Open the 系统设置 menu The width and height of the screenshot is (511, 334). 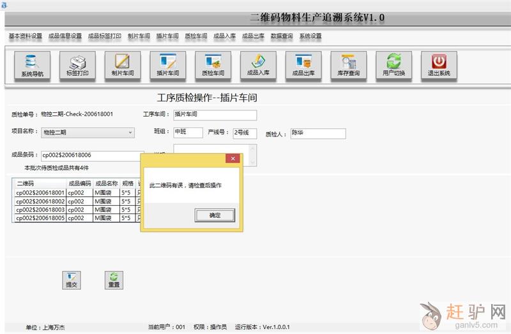(x=310, y=36)
